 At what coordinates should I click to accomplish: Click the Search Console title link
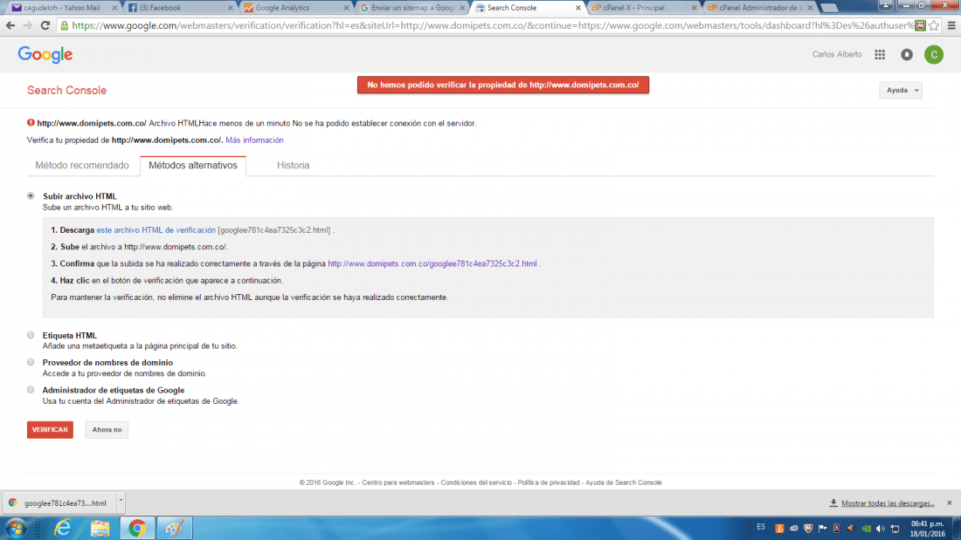[66, 90]
